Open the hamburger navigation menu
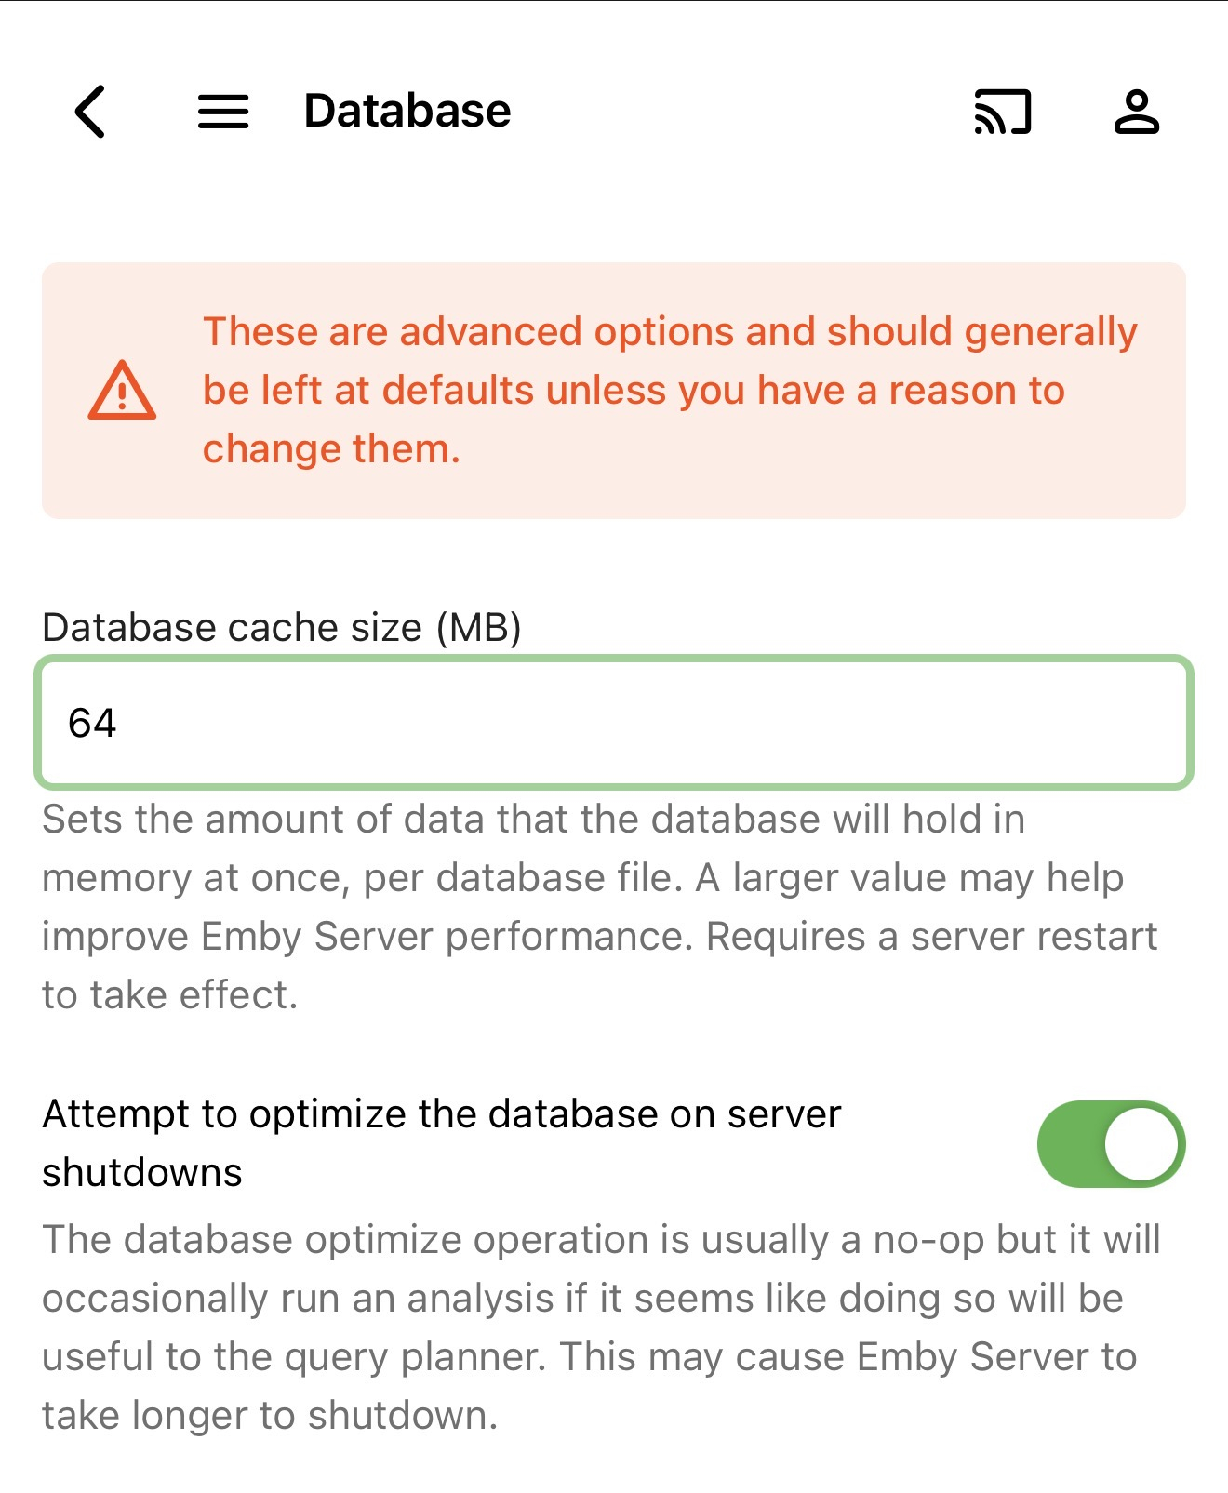Viewport: 1228px width, 1493px height. [223, 112]
